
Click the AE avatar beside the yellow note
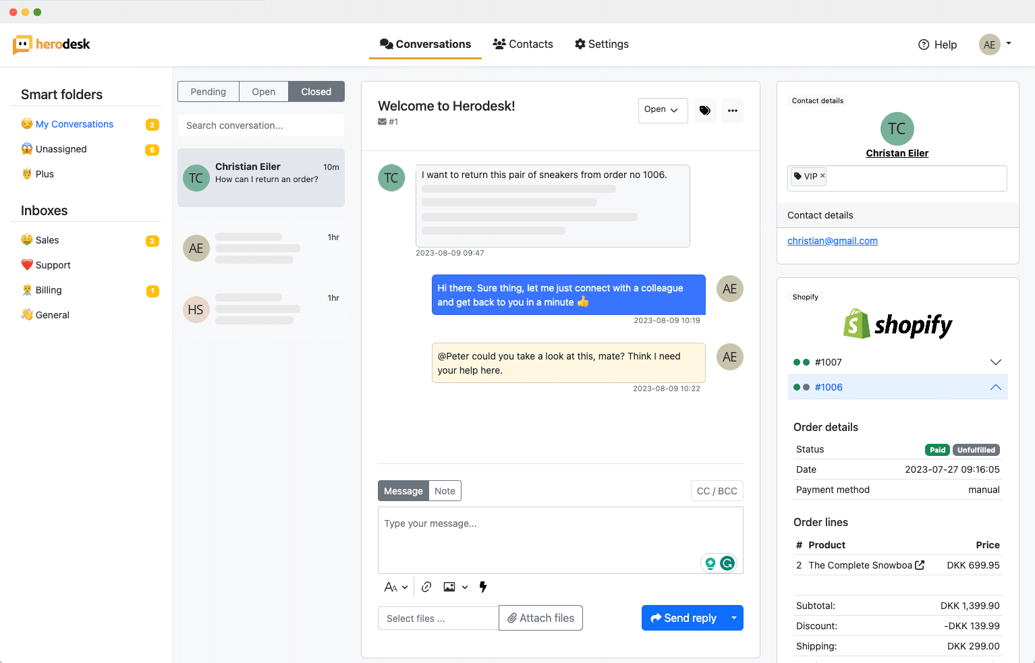730,357
